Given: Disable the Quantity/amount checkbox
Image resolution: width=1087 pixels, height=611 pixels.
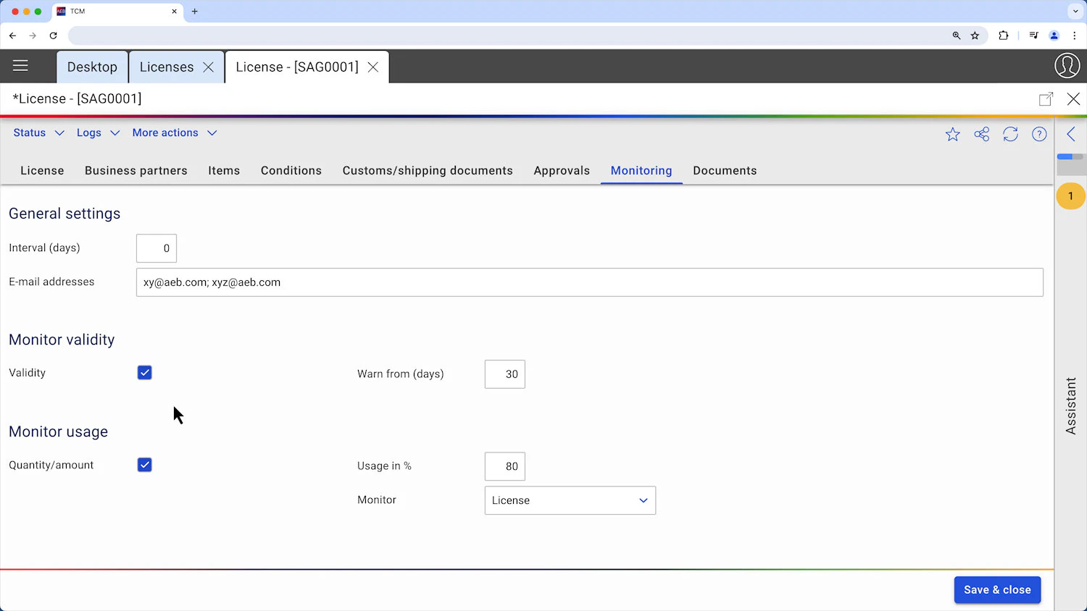Looking at the screenshot, I should click(x=144, y=465).
